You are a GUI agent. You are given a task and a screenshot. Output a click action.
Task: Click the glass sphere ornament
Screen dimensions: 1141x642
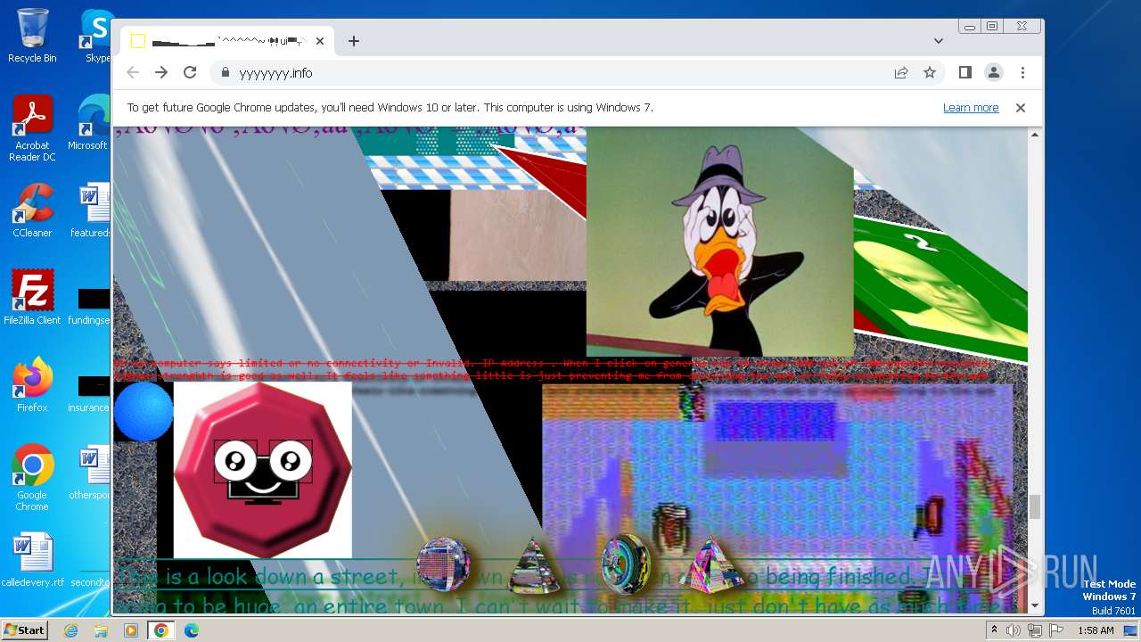[x=443, y=564]
